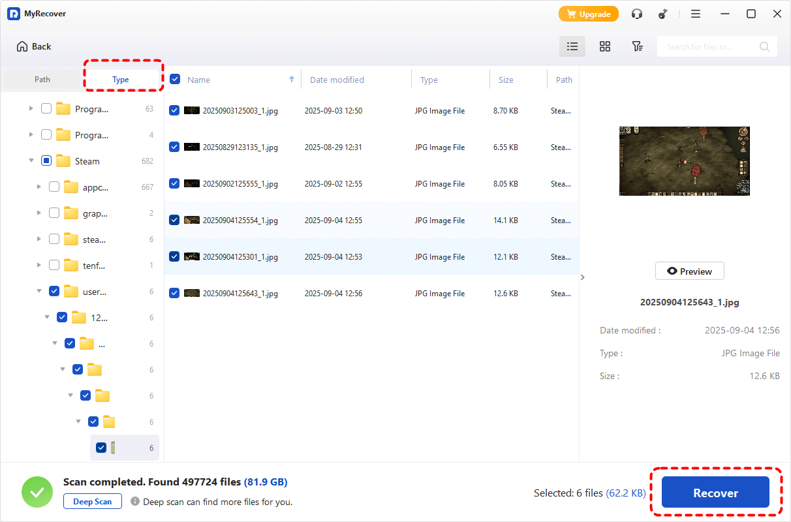
Task: Select file name 20250902125555_1.jpg
Action: [240, 184]
